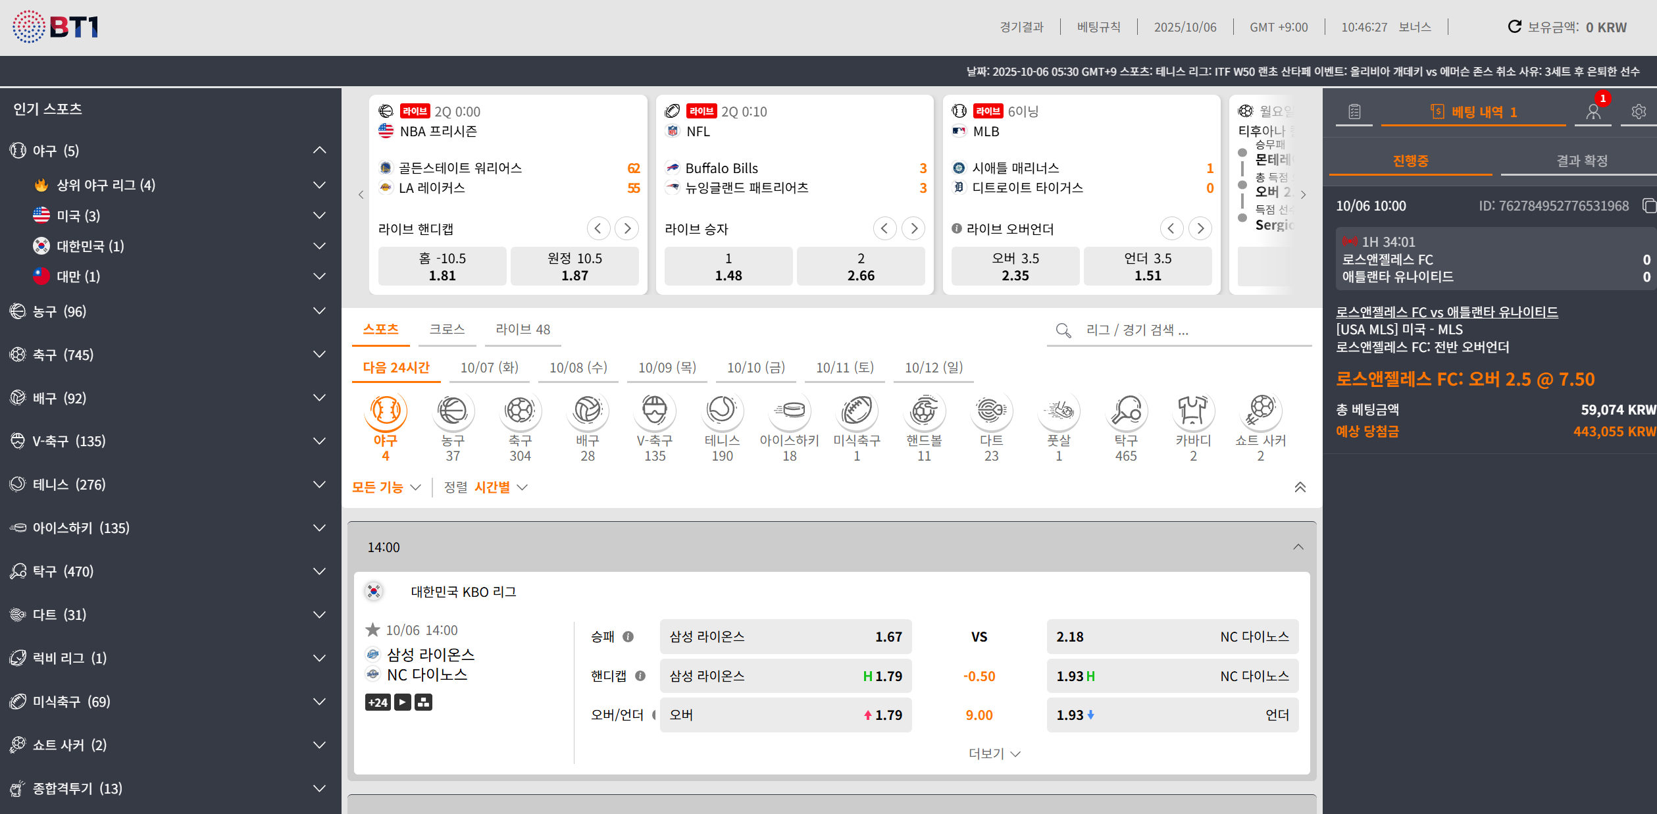Select the Ice Hockey sport icon
Screen dimensions: 1657x814
click(x=789, y=411)
